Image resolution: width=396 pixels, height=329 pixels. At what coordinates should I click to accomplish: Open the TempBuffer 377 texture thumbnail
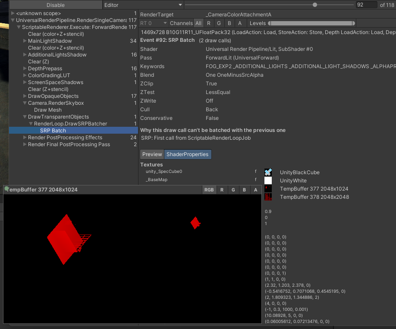pos(268,189)
